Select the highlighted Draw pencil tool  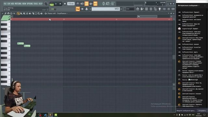(x=18, y=14)
